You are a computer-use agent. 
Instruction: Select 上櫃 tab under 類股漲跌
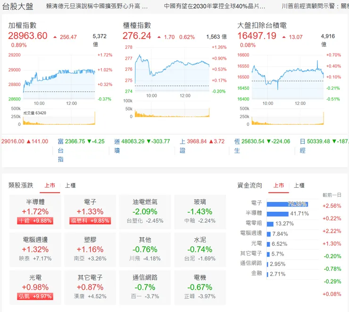[x=70, y=185]
